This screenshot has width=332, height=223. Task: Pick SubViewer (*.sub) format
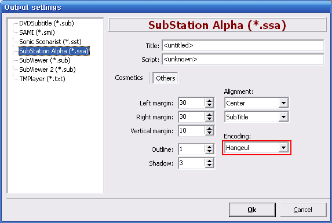45,60
